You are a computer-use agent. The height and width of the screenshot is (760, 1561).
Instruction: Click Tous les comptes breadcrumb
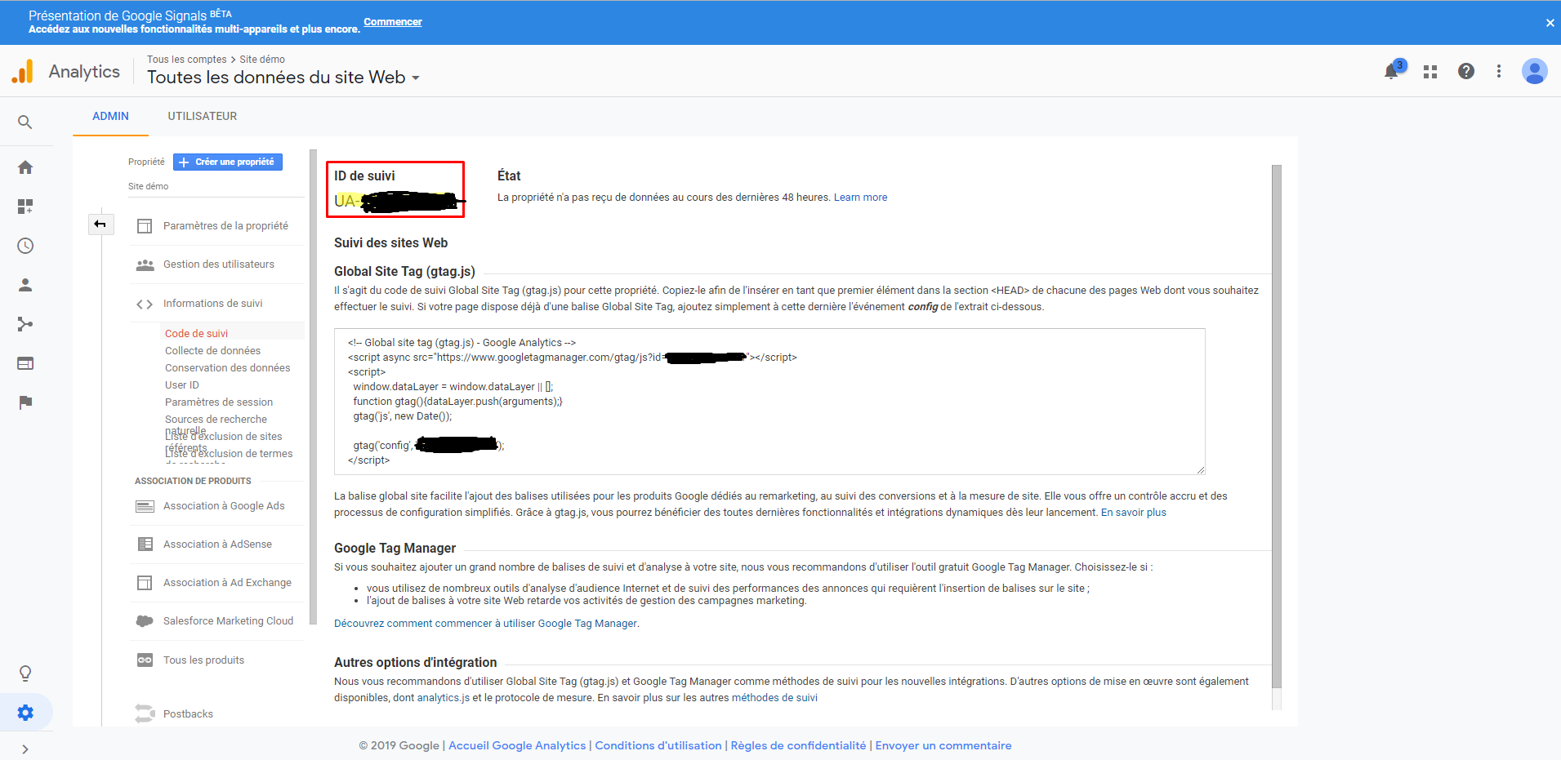(187, 60)
